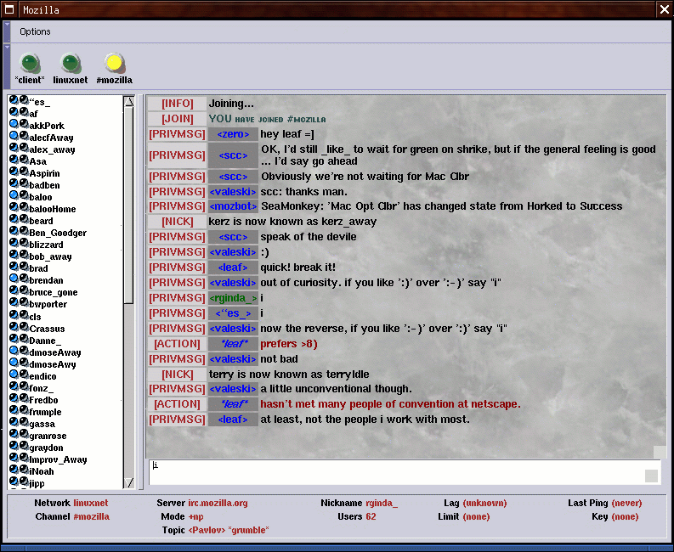Click the 'kerz is now known as kerz_away' message
Viewport: 674px width, 552px height.
(x=292, y=222)
